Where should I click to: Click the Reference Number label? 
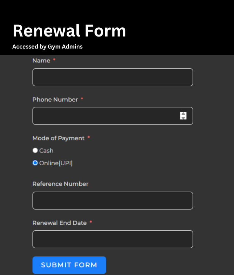60,184
